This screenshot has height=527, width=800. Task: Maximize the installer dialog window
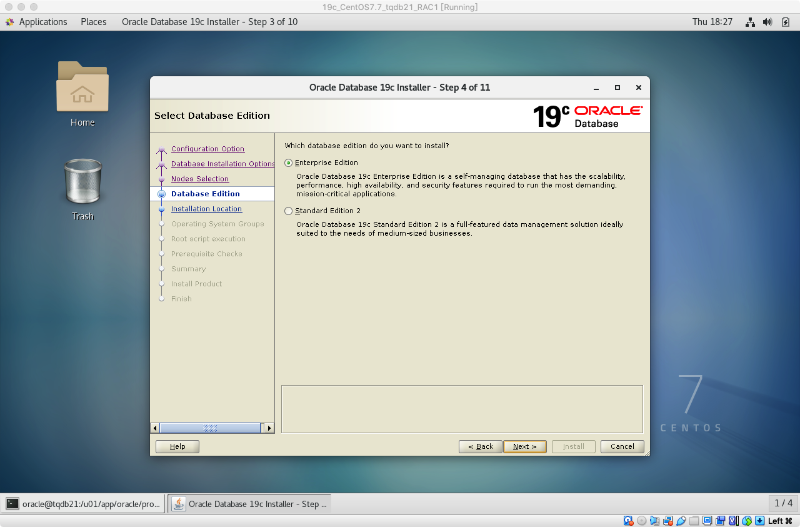point(617,88)
